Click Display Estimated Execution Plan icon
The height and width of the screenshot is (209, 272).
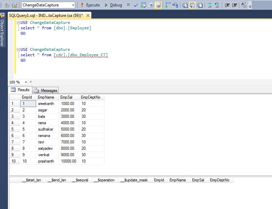point(143,5)
